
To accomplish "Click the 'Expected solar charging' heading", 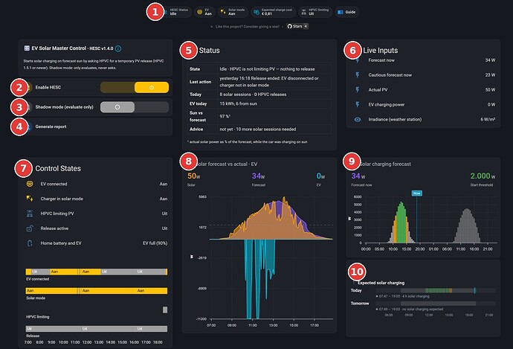I will (x=381, y=283).
